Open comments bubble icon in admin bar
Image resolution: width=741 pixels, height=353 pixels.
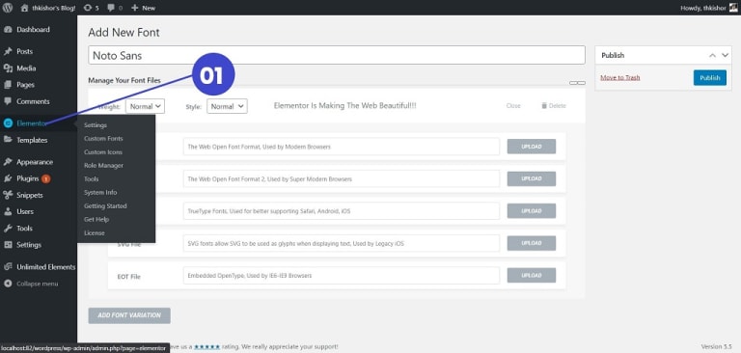[110, 8]
